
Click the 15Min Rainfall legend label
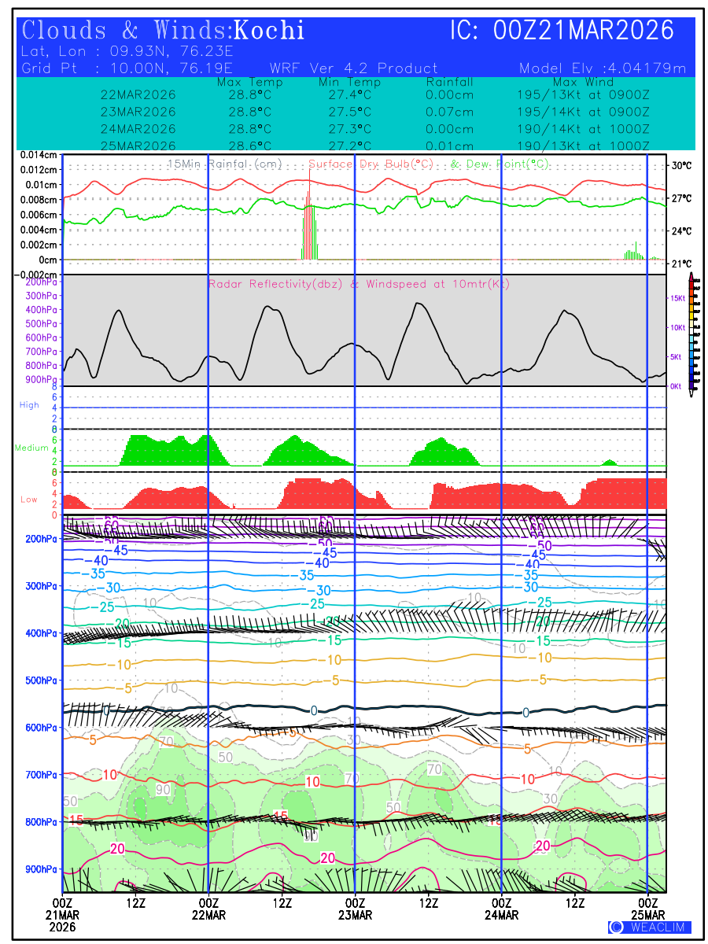(225, 164)
